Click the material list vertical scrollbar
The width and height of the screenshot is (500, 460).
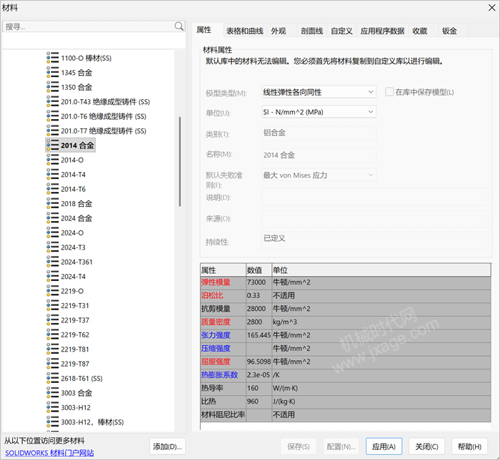coord(180,161)
